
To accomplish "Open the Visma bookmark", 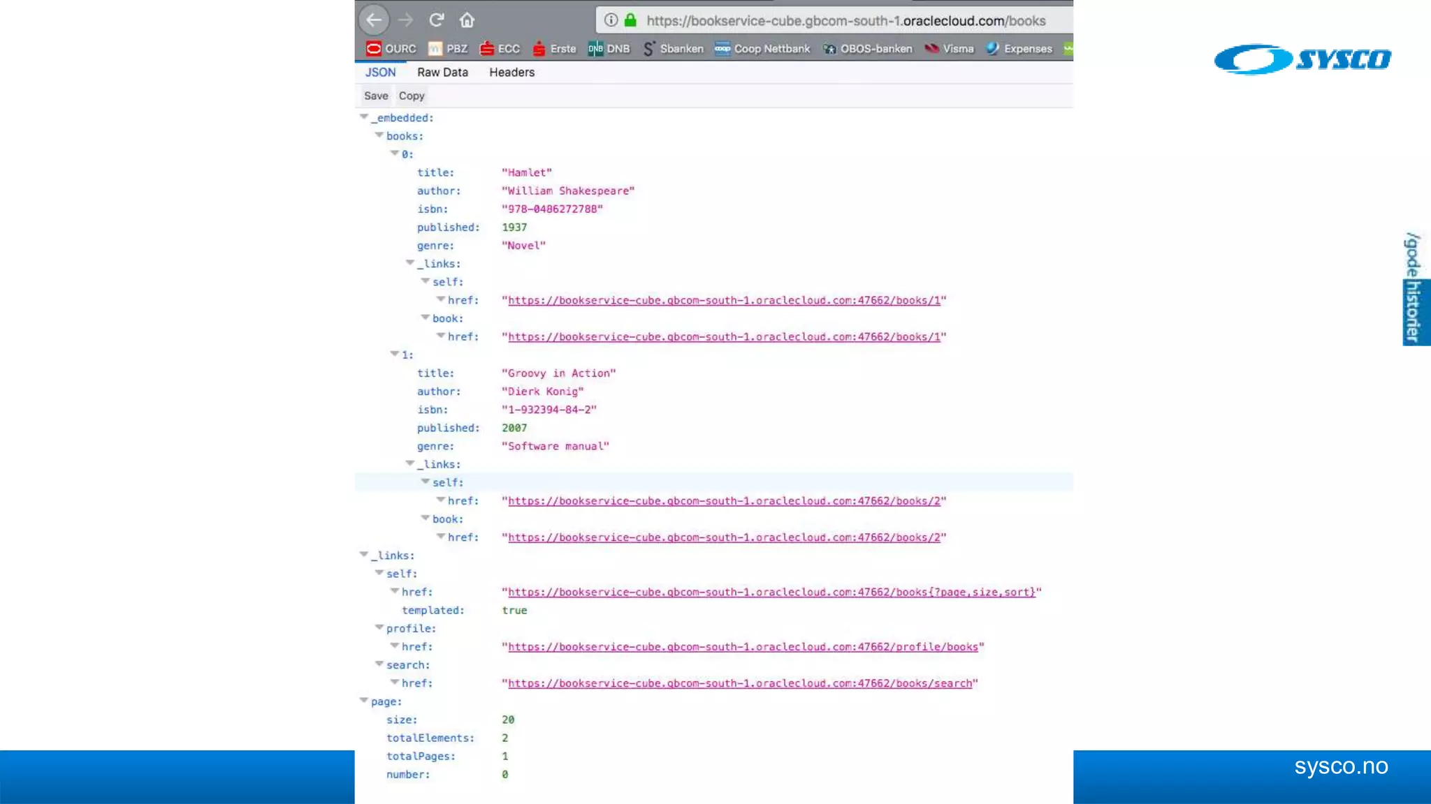I will (x=949, y=49).
